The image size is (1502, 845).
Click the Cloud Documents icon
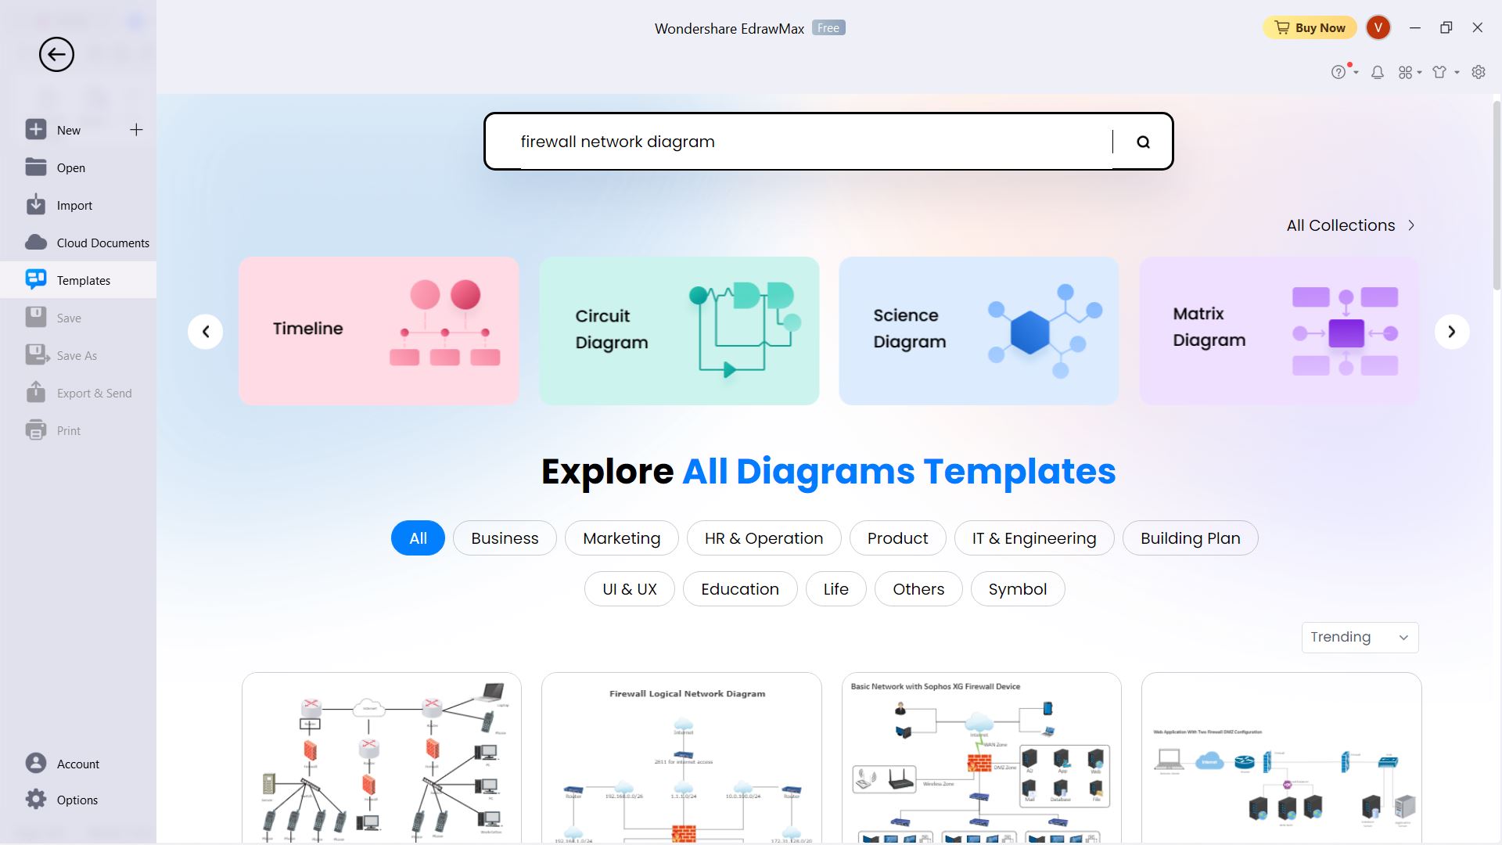[34, 243]
